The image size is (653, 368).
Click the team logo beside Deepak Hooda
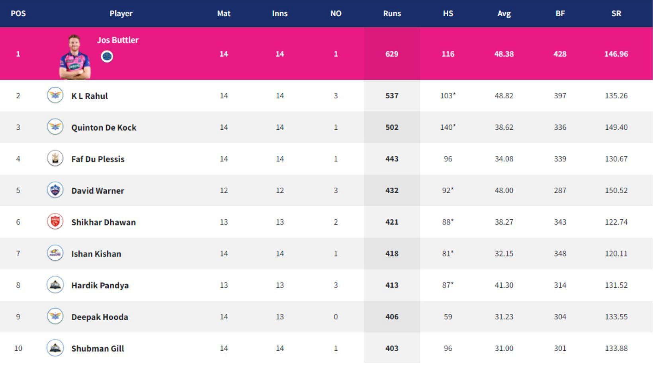click(55, 316)
